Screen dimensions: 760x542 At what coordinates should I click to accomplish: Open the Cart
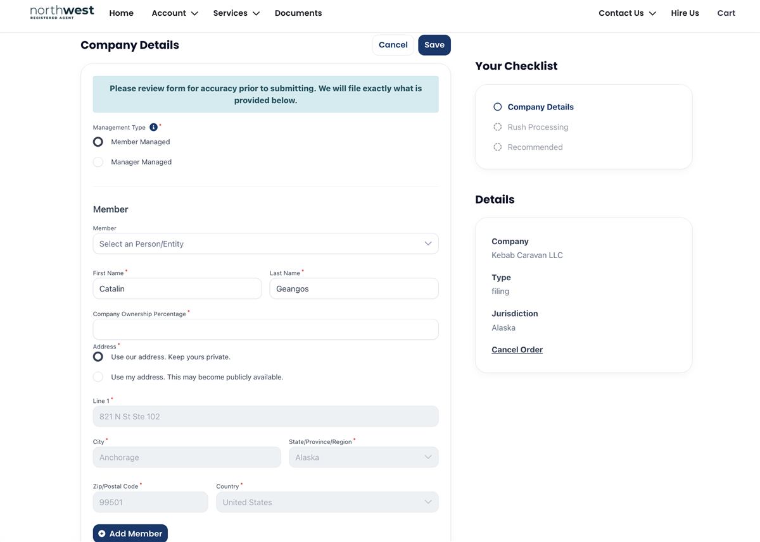[726, 13]
